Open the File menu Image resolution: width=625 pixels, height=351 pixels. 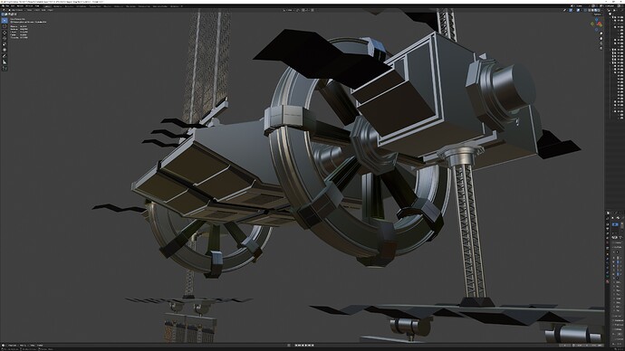coord(7,6)
